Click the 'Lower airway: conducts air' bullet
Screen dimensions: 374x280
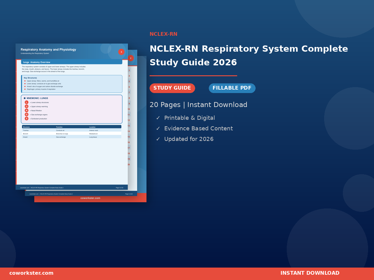click(x=44, y=84)
